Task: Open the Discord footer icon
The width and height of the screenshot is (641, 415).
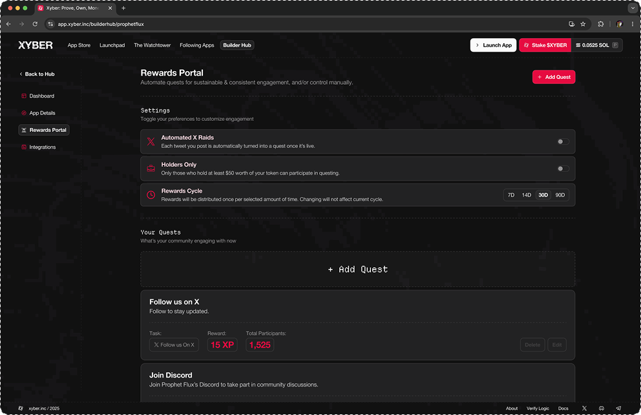Action: 602,409
